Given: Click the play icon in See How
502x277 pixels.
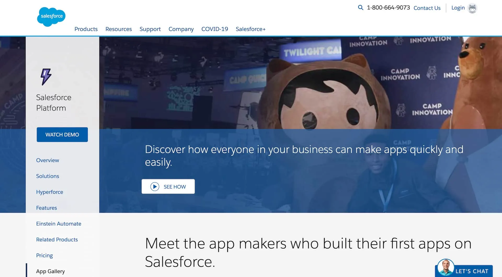Looking at the screenshot, I should (155, 187).
